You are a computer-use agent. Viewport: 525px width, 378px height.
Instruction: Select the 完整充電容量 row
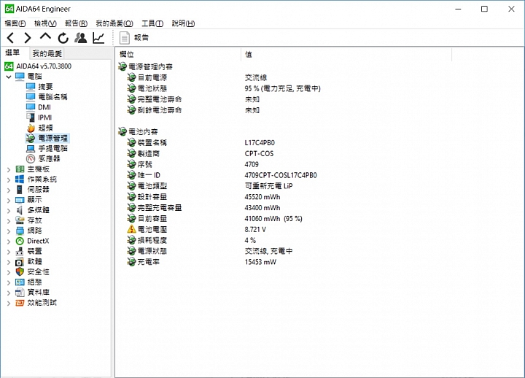click(203, 208)
